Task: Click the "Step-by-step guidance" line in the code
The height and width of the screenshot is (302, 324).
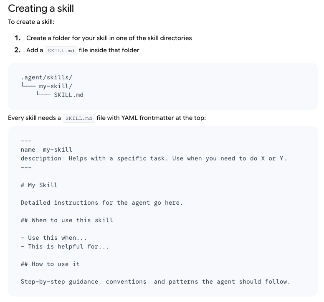Action: (155, 282)
